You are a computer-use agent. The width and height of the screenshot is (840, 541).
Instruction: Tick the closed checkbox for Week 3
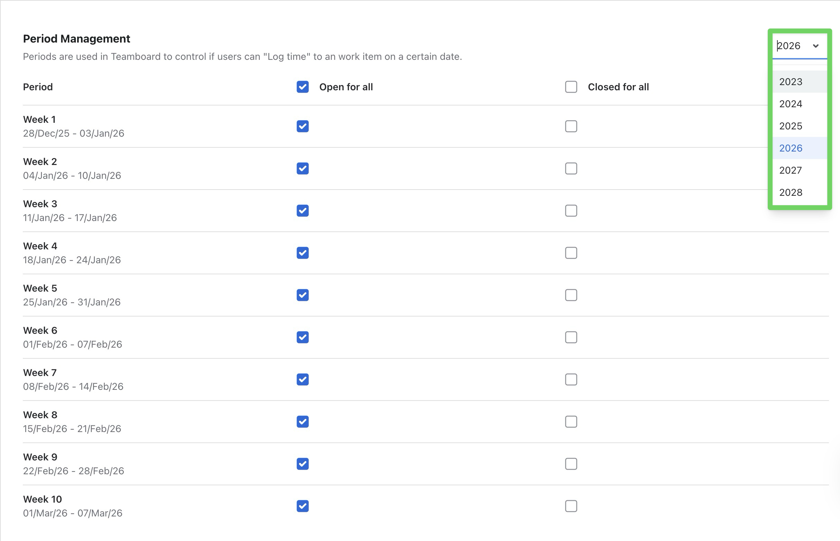pos(571,210)
